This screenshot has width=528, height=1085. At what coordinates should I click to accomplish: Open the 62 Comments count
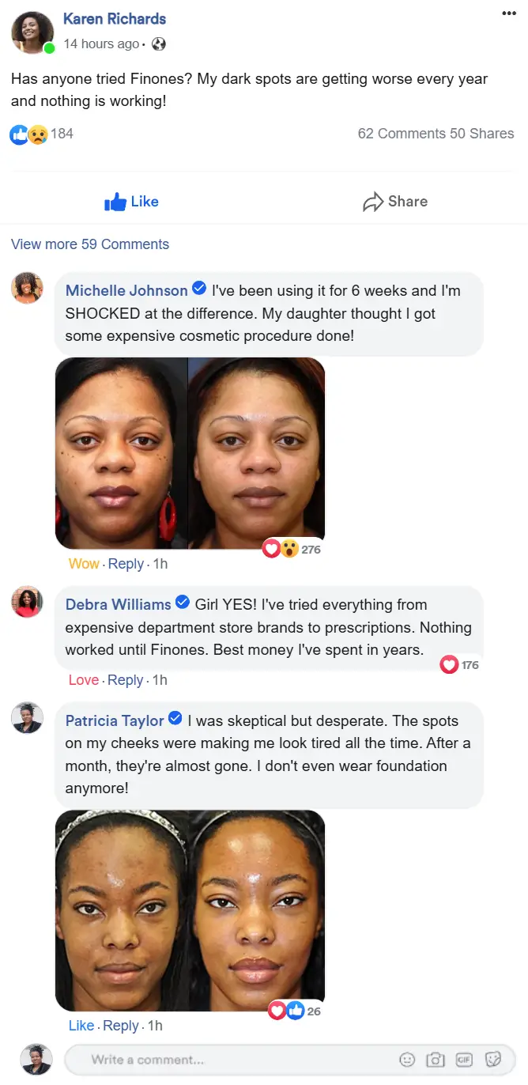click(x=402, y=134)
